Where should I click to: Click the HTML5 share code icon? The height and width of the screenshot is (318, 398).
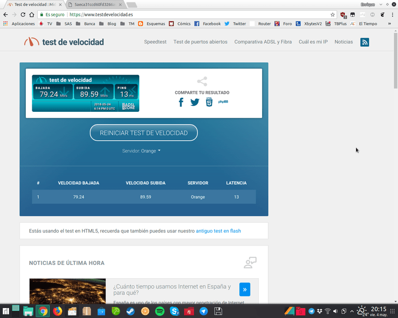pos(209,102)
